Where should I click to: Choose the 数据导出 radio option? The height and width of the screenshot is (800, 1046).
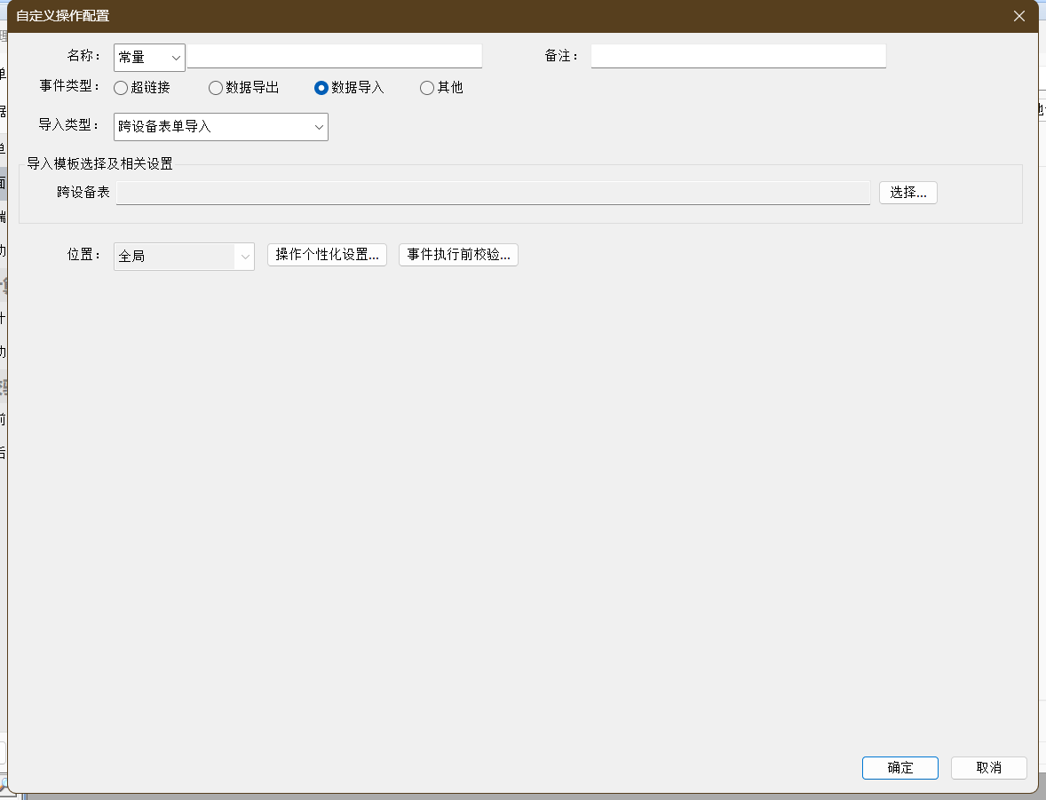point(216,88)
